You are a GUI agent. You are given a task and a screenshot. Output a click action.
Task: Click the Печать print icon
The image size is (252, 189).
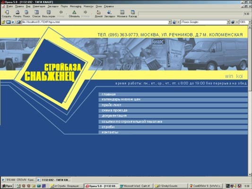(17, 14)
